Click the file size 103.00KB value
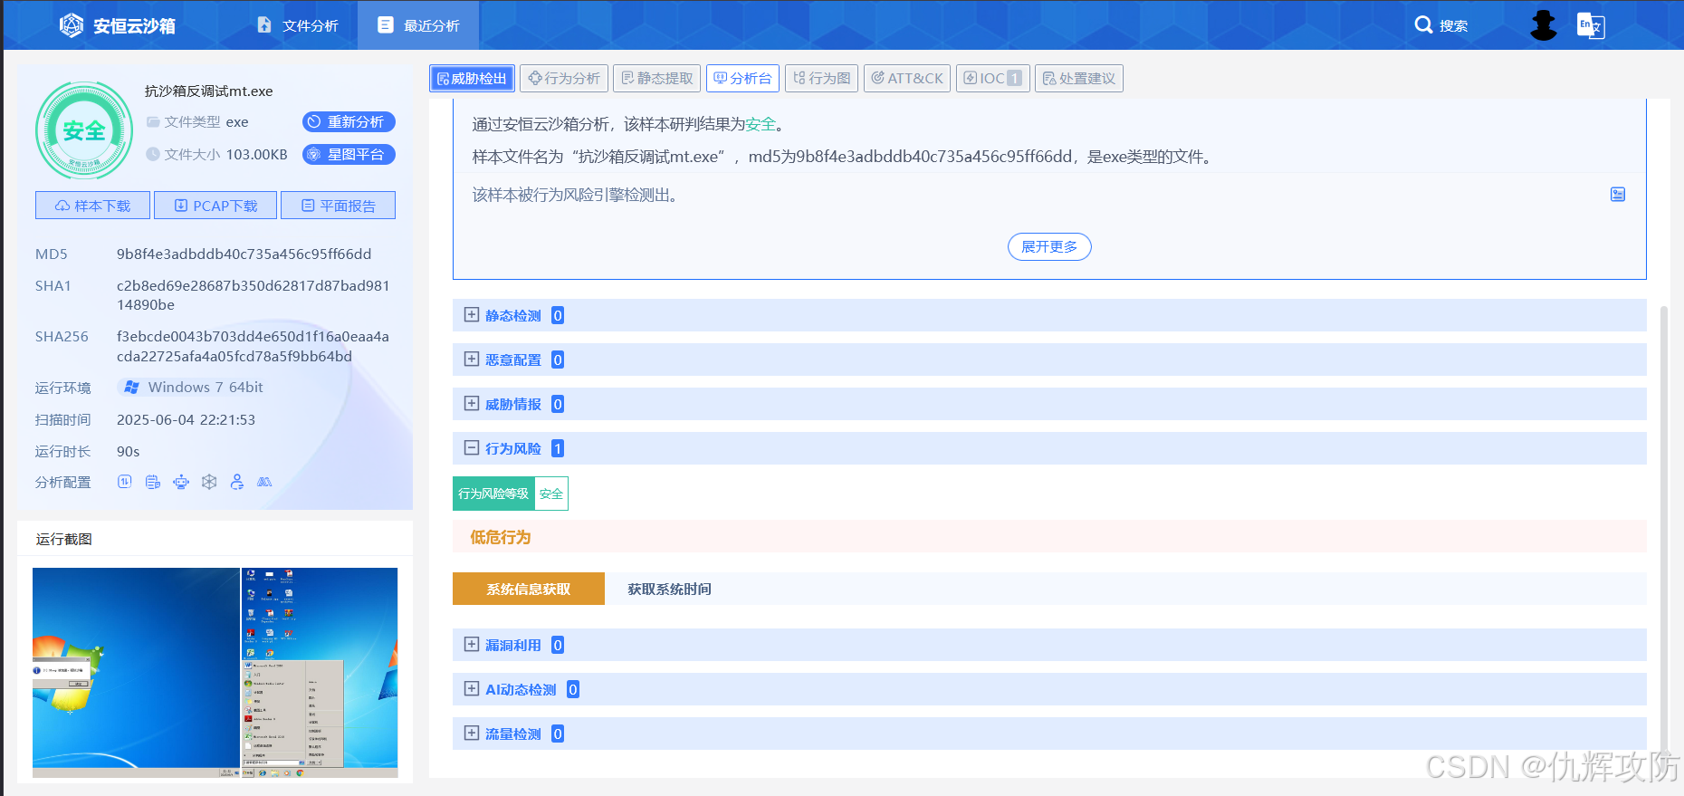Image resolution: width=1684 pixels, height=796 pixels. 256,154
